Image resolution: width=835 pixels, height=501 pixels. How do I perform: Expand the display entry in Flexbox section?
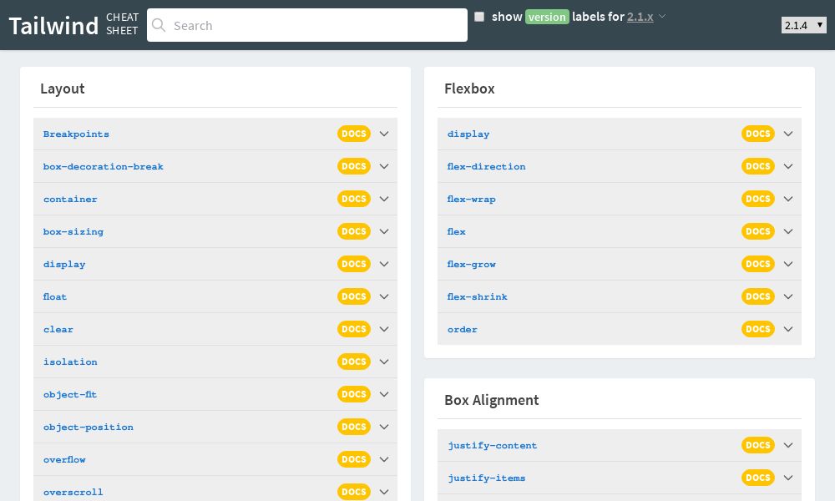[788, 134]
